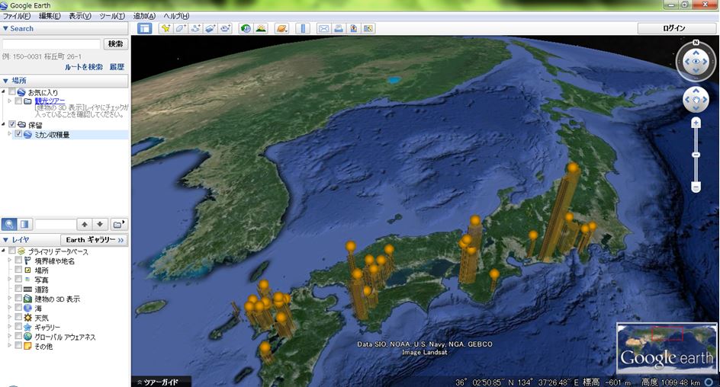Enable the 建物の 3D 表示 layer checkbox
Screen dimensions: 720x387
pos(18,298)
